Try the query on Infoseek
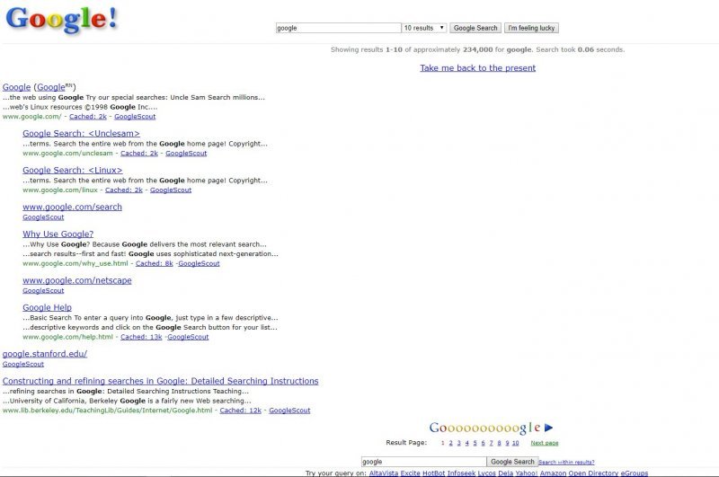The image size is (719, 477). tap(461, 473)
